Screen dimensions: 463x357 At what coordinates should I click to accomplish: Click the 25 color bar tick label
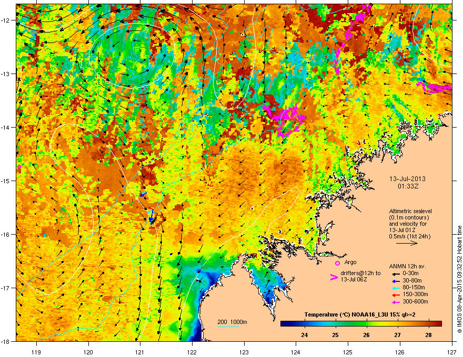[335, 335]
